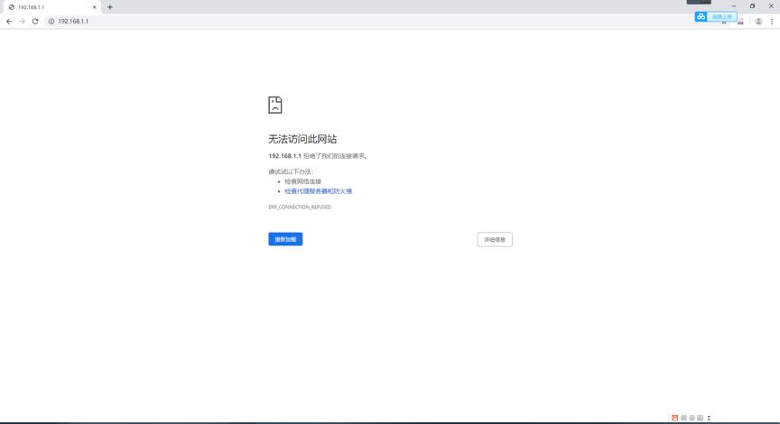Close the browser window
780x424 pixels.
771,6
